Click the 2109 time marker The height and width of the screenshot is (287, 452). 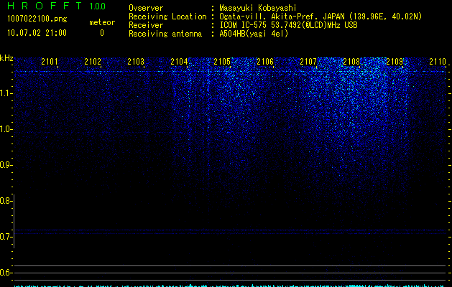pos(395,61)
